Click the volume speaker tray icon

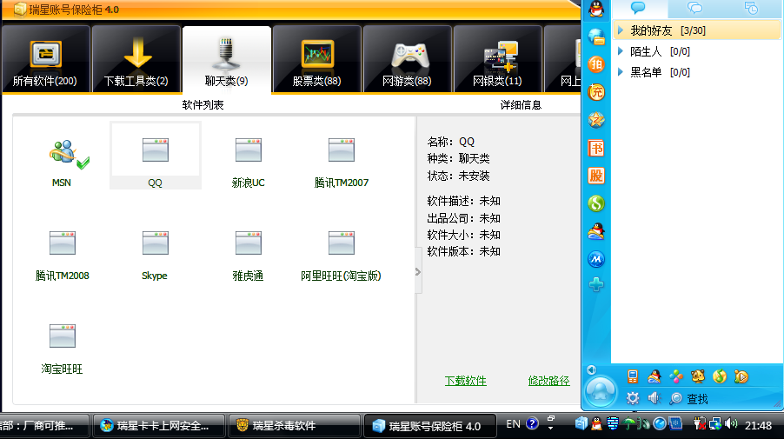click(731, 424)
